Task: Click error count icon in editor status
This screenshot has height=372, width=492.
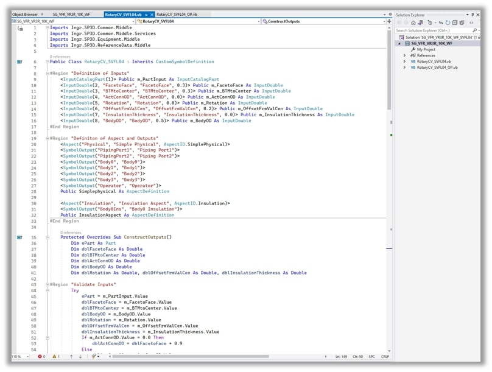Action: point(40,357)
